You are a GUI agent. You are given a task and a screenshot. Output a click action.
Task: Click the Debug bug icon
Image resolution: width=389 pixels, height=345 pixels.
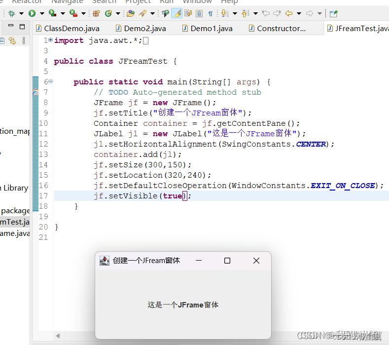pos(11,13)
